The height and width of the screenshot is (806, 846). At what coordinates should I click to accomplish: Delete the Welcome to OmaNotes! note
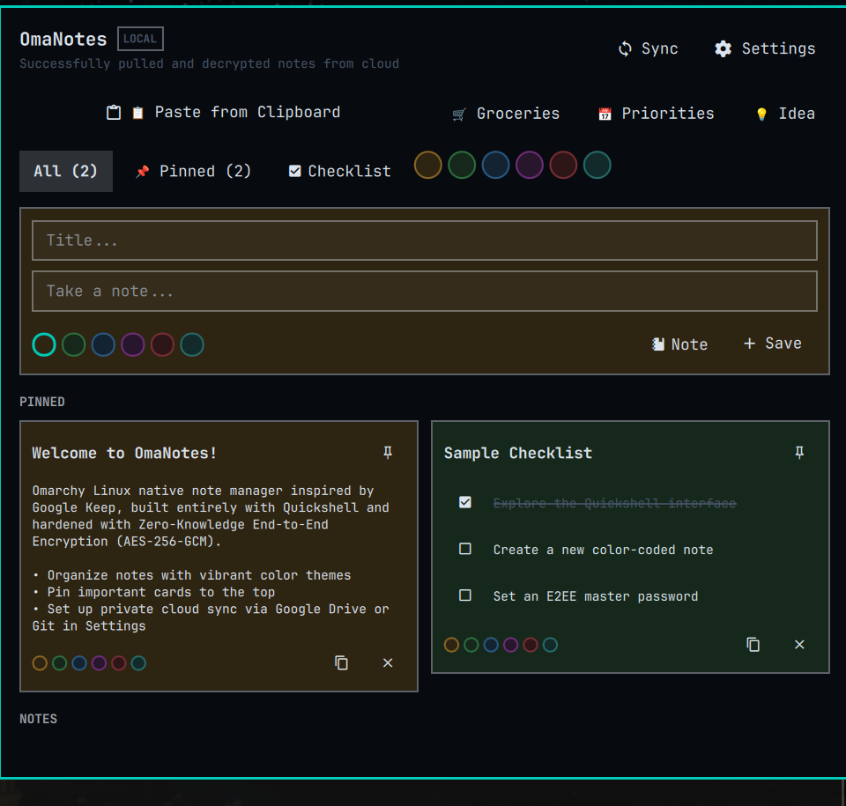pyautogui.click(x=388, y=662)
